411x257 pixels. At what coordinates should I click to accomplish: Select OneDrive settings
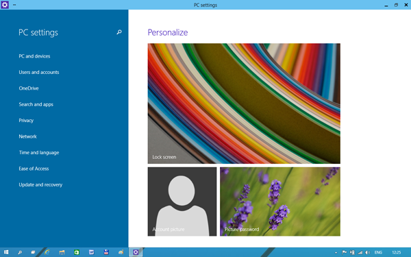pyautogui.click(x=29, y=88)
